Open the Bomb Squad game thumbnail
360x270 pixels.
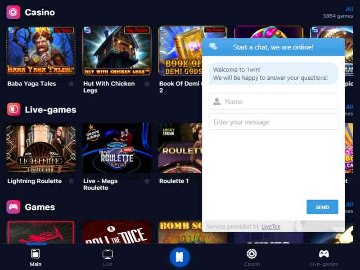[180, 232]
